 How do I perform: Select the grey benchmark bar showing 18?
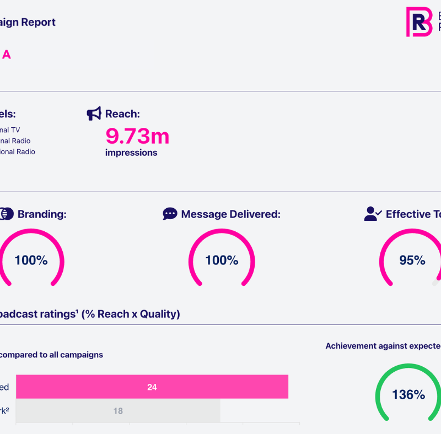pyautogui.click(x=118, y=411)
